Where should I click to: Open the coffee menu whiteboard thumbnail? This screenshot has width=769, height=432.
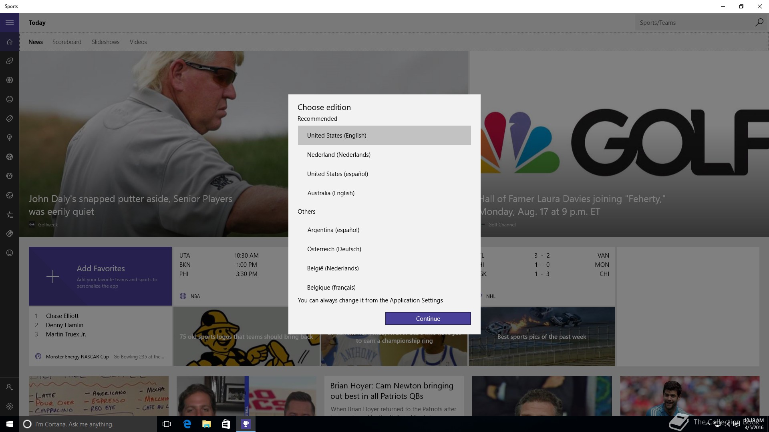99,396
